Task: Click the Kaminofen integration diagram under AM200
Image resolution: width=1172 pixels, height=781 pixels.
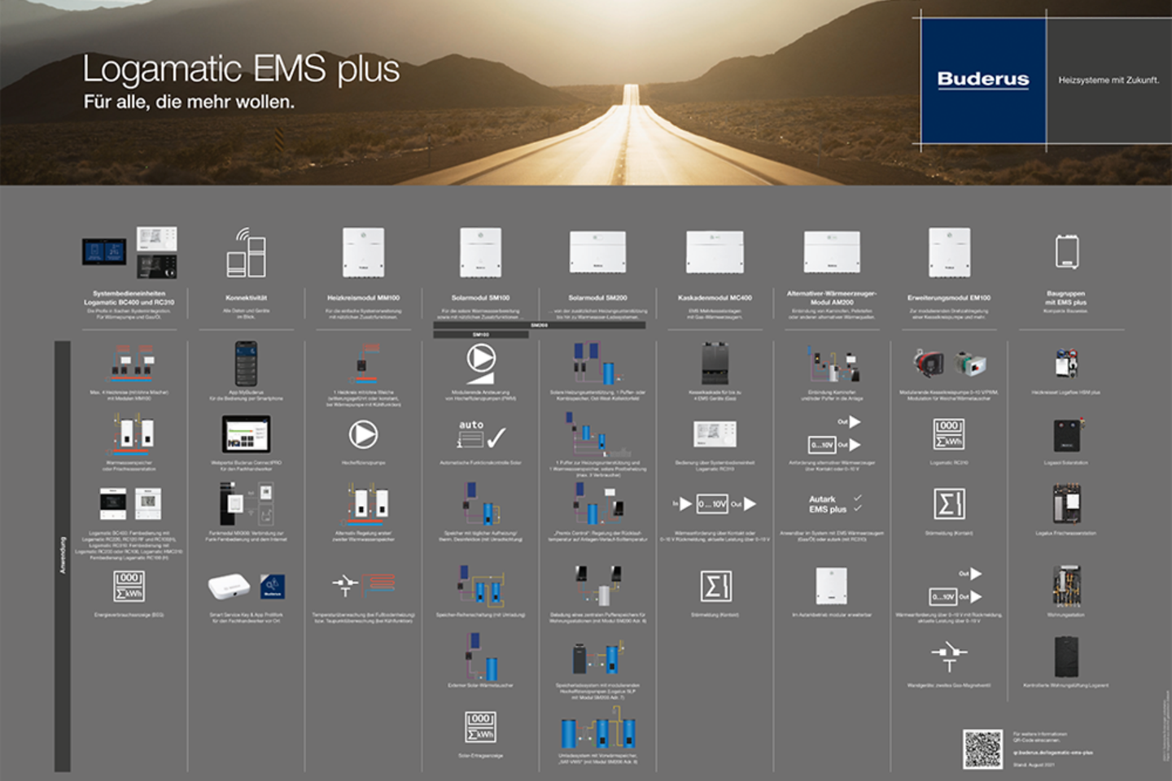Action: click(832, 364)
